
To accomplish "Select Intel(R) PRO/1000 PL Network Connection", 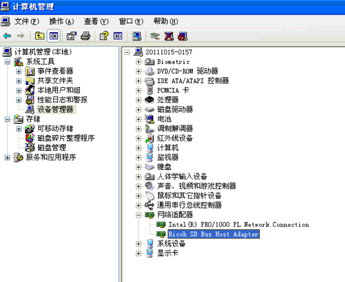I will (239, 225).
